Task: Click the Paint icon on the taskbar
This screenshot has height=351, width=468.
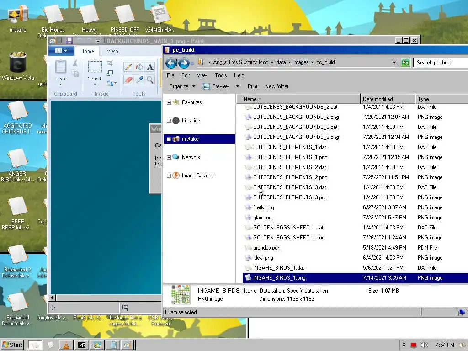Action: point(128,345)
